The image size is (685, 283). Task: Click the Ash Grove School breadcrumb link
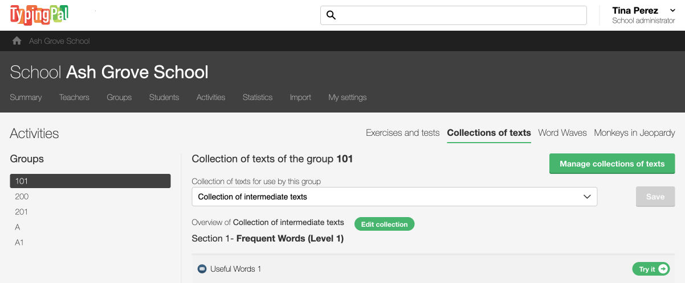click(x=59, y=41)
